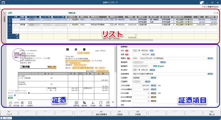Click OCR warning badge next to 電話番号

[x=163, y=62]
